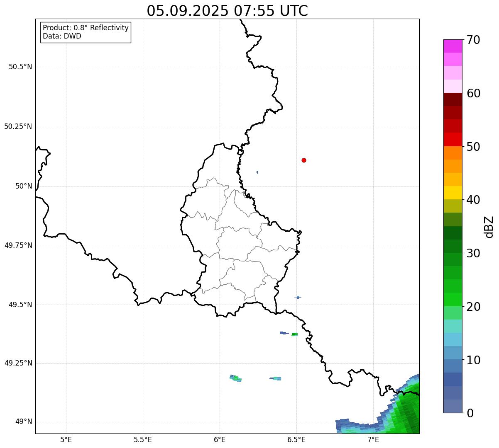The image size is (499, 448).
Task: Click the 50°N latitude label
Action: 24,186
